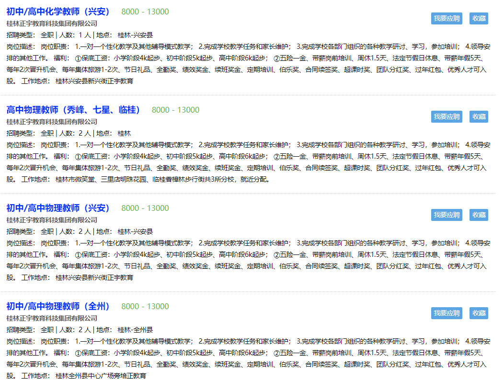Click 人数: 1 人 in the 化学教师 listing

75,35
